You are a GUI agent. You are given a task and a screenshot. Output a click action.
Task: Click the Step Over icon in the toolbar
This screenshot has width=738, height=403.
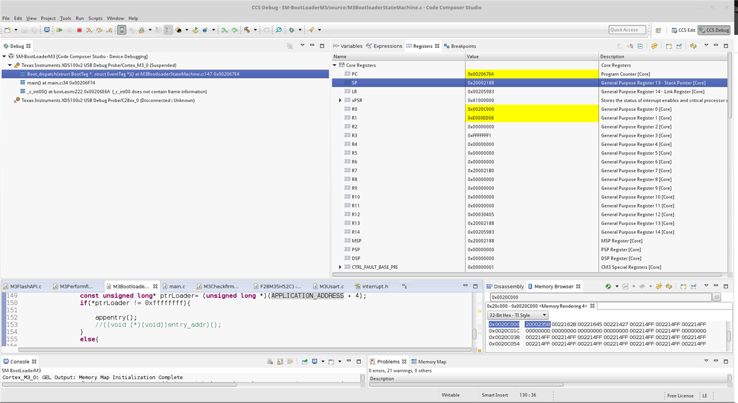pos(98,30)
